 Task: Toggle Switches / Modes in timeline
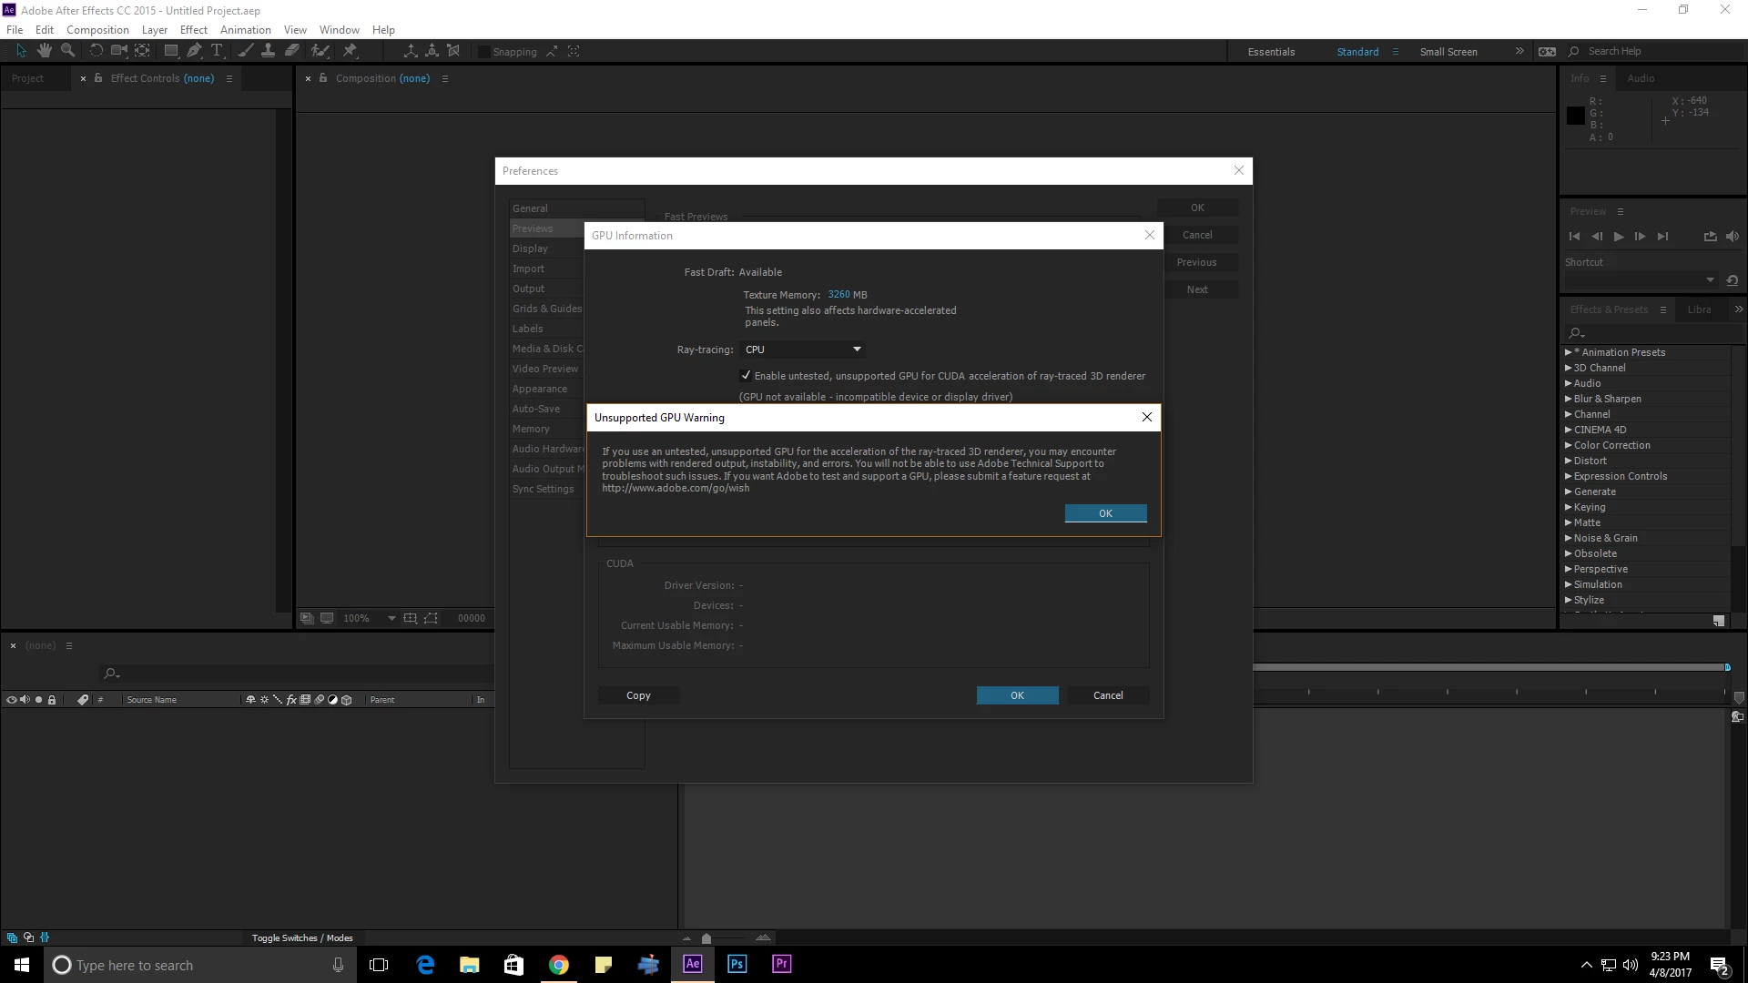(x=301, y=937)
